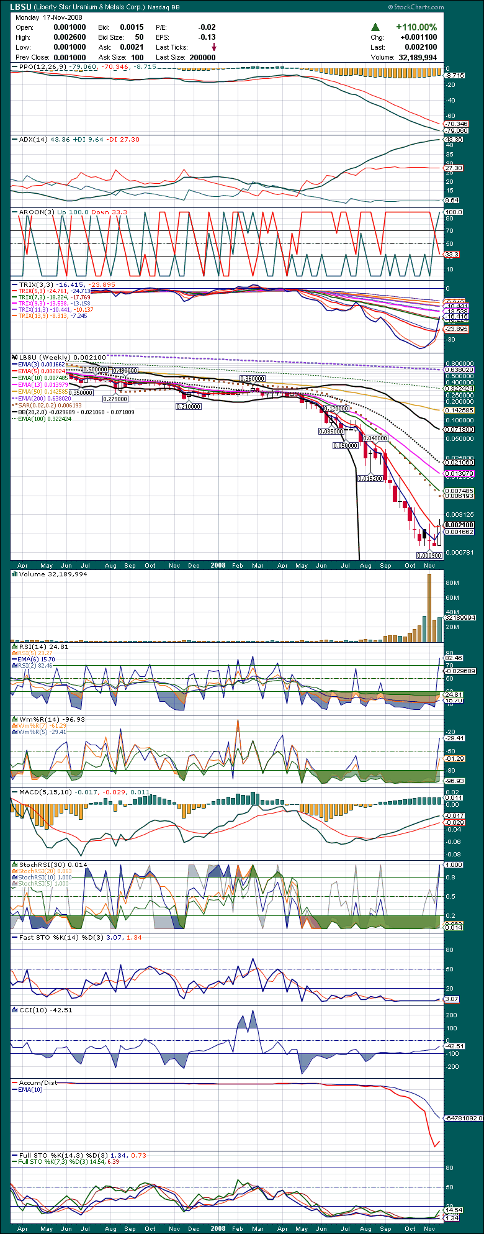
Task: Click the ADX(14) indicator legend label
Action: (x=32, y=140)
